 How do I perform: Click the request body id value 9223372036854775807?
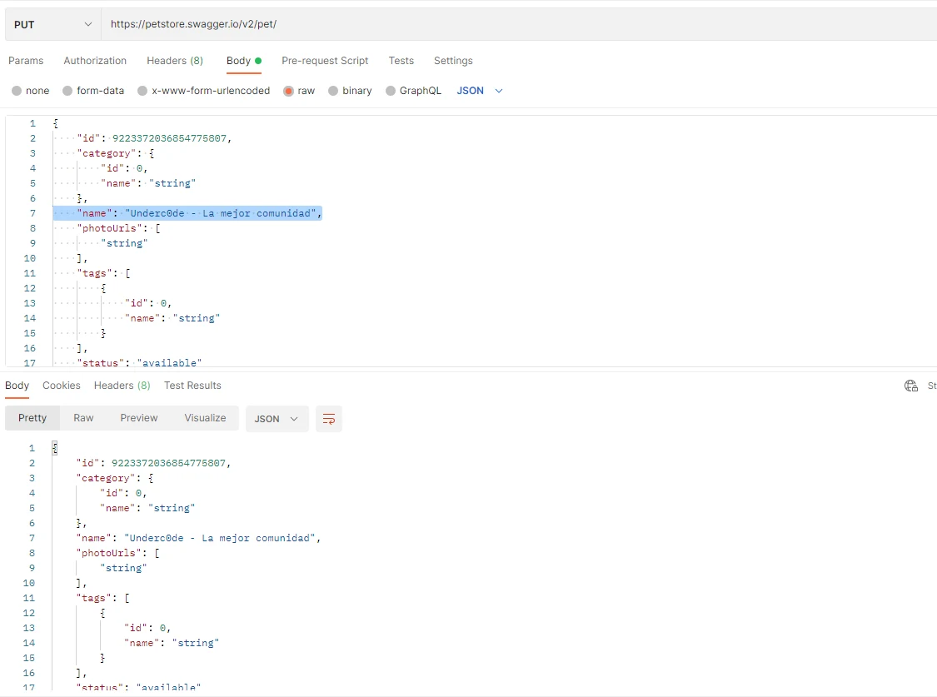click(x=169, y=138)
